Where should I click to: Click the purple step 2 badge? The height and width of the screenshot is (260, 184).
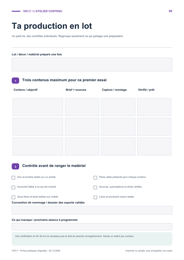15,166
